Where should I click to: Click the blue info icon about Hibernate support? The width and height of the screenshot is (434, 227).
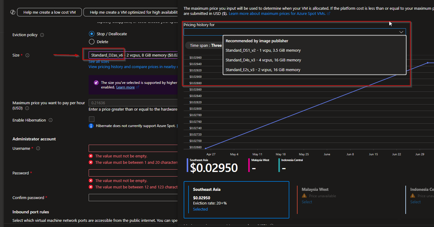91,126
